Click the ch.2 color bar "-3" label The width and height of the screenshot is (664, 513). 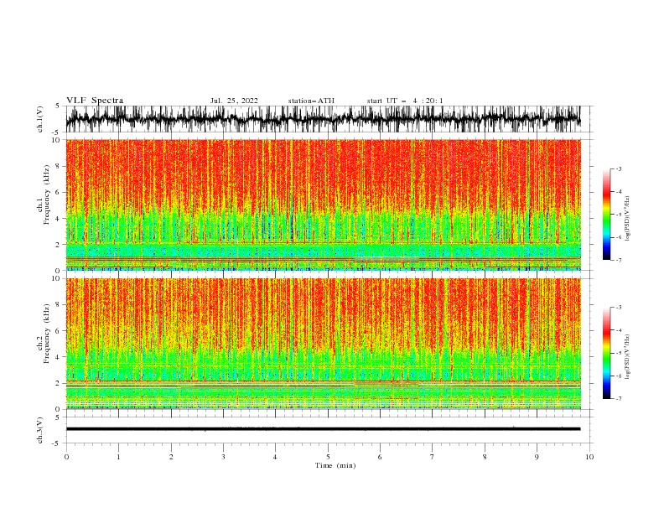[618, 308]
